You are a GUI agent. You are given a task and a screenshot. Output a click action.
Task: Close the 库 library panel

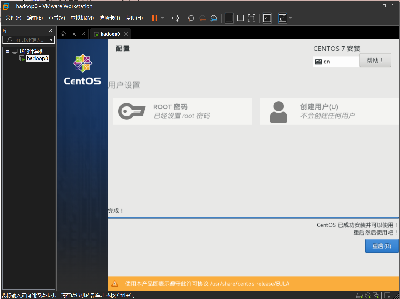50,31
